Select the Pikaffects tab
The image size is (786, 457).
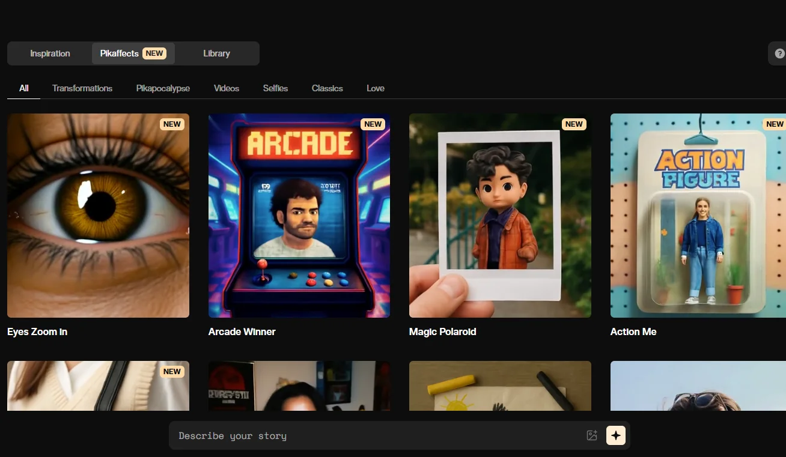click(x=133, y=53)
